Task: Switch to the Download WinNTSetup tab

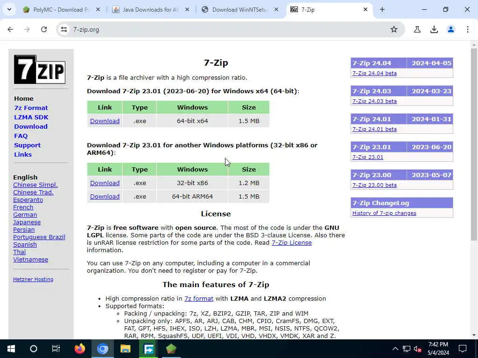Action: tap(239, 9)
